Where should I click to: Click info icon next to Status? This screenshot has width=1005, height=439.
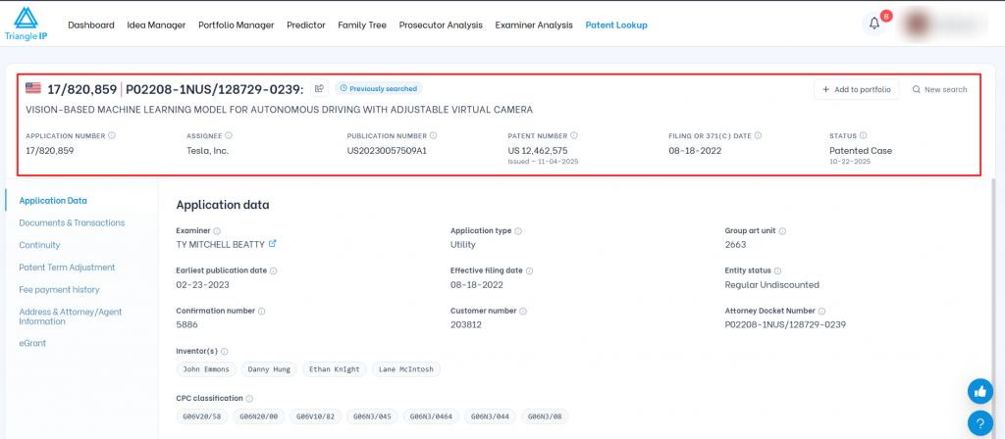point(864,135)
